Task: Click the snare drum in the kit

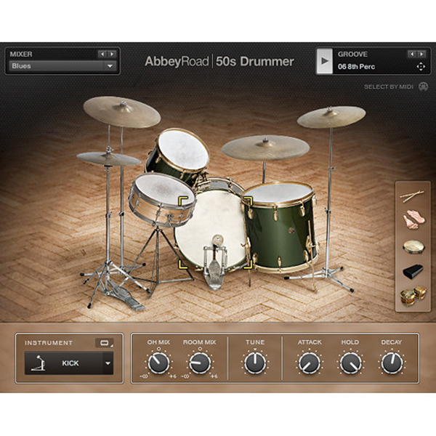Action: [162, 199]
